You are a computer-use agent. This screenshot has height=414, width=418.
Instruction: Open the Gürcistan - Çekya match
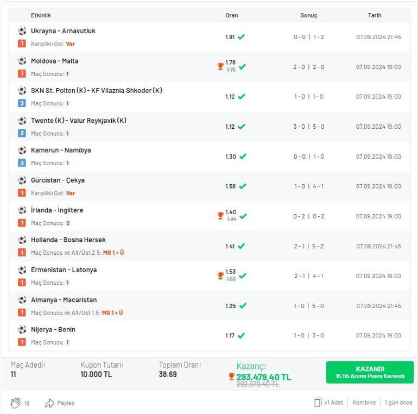(58, 180)
